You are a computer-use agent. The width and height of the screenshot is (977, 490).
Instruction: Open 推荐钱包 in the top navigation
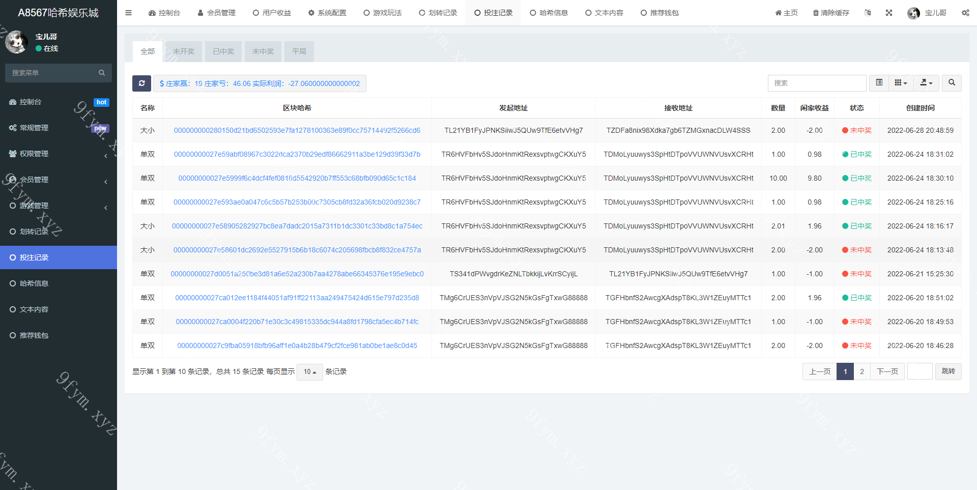click(660, 13)
